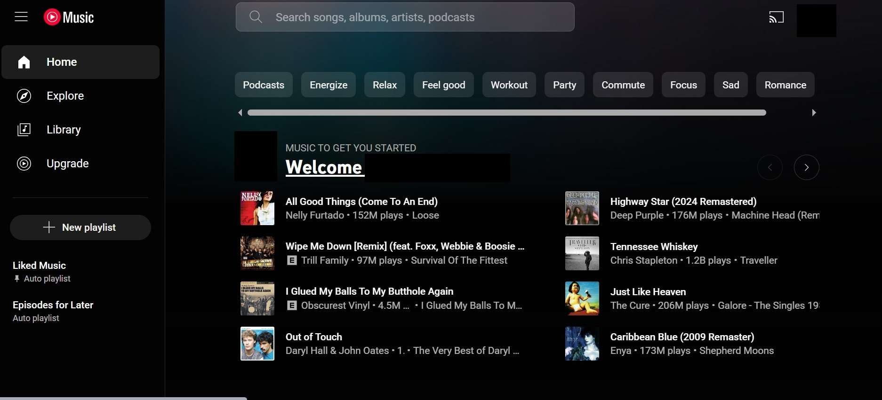
Task: Open the Library sidebar item
Action: 80,130
